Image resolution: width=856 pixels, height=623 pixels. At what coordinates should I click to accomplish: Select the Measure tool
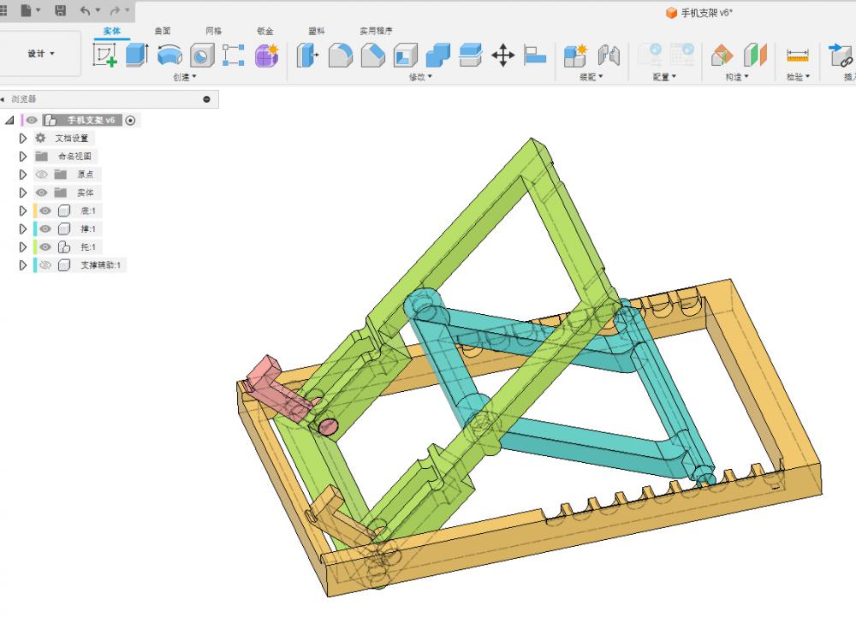[x=798, y=55]
